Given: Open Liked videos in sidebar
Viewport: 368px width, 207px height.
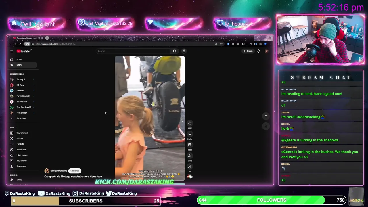Looking at the screenshot, I should [22, 155].
